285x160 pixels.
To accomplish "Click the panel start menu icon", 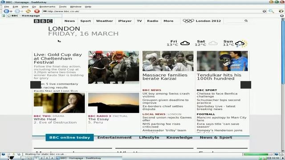I will coord(11,158).
